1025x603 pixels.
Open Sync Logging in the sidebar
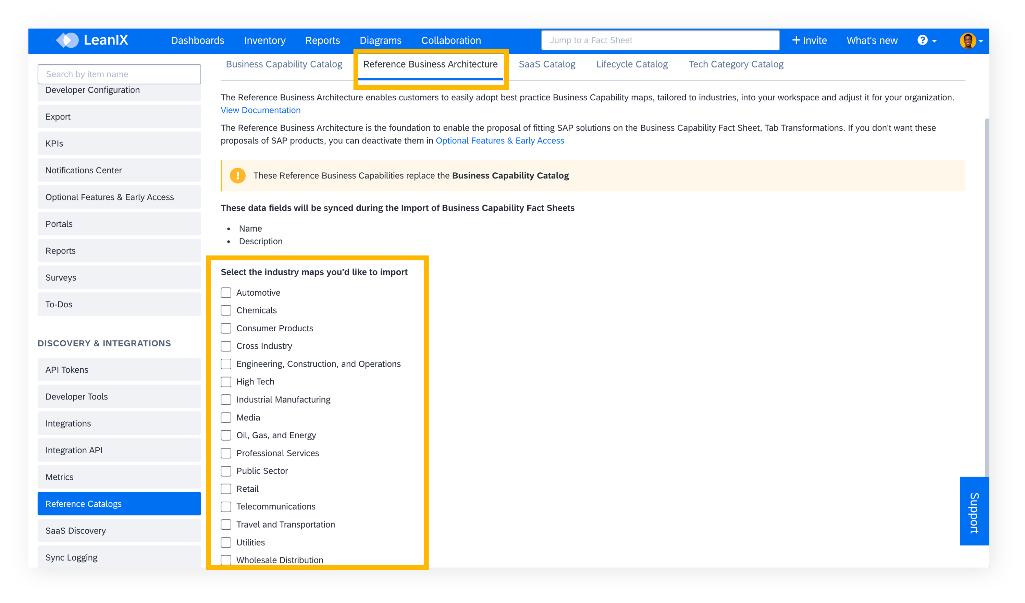point(119,557)
